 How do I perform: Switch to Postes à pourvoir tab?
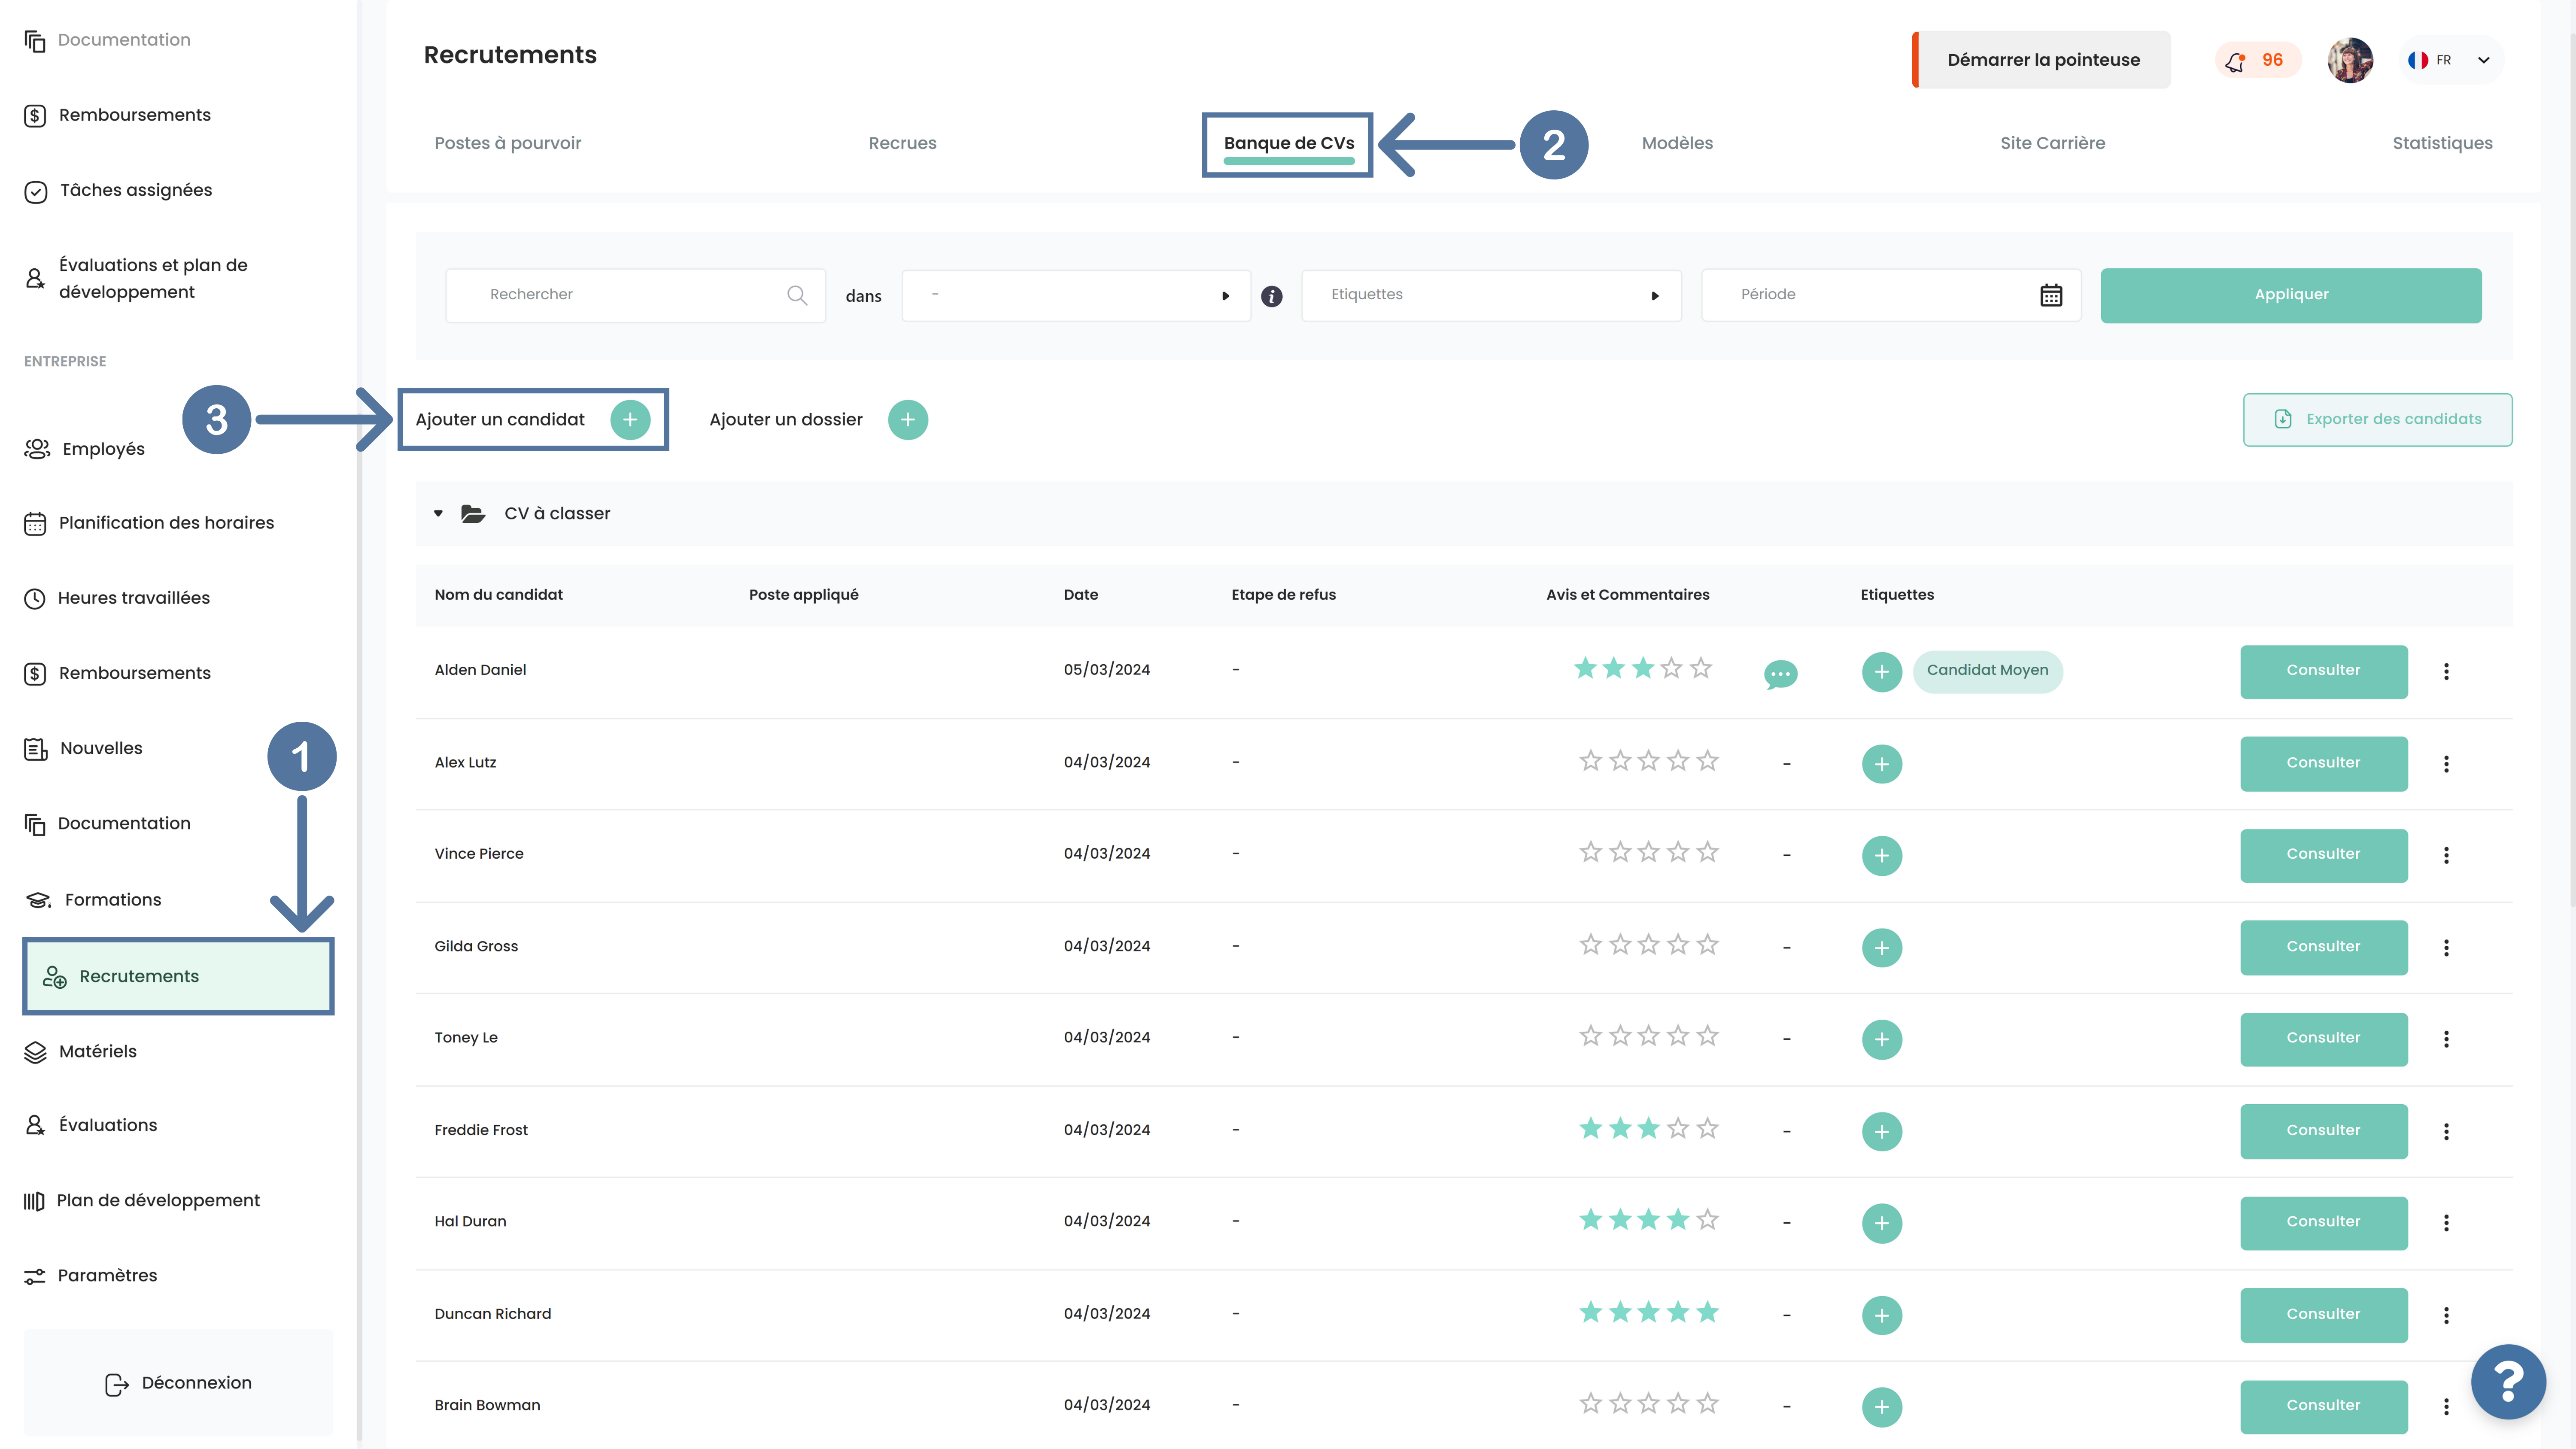(508, 143)
